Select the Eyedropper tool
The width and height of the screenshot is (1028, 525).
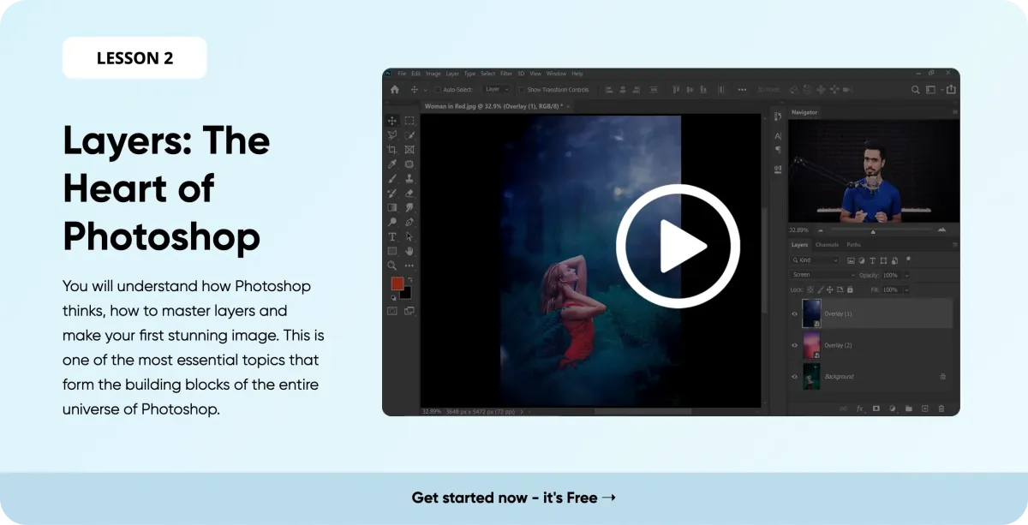pyautogui.click(x=392, y=164)
